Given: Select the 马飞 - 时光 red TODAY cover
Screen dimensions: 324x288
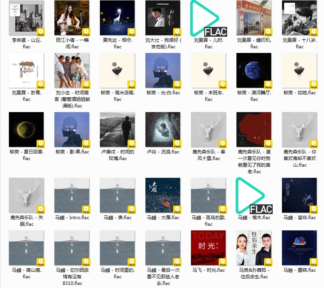Looking at the screenshot, I should 209,248.
